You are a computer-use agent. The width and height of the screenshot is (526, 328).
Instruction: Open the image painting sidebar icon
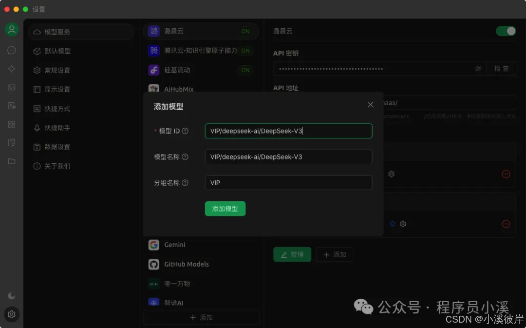[11, 87]
